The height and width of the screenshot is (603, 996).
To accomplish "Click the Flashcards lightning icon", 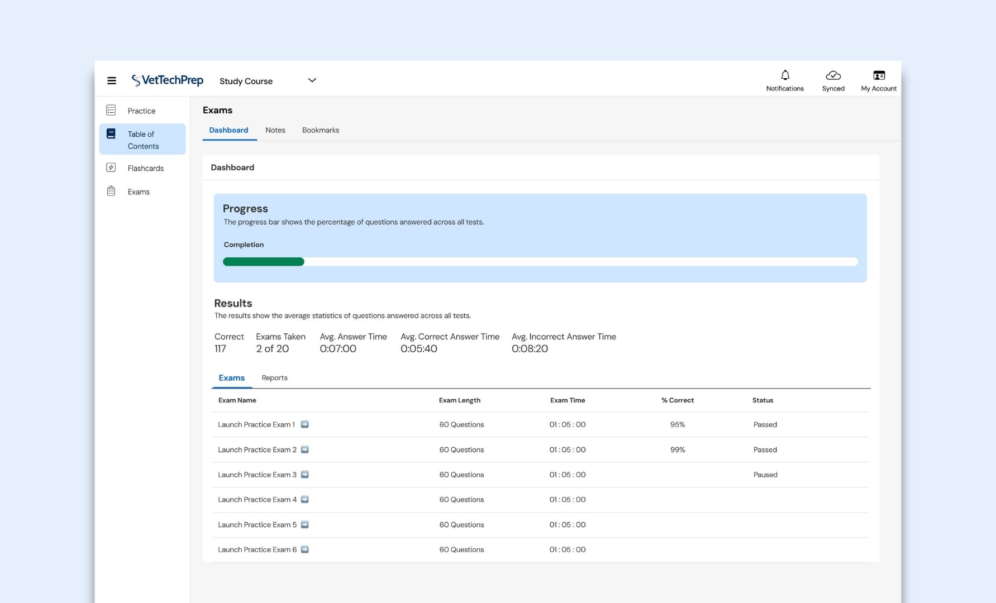I will (111, 167).
